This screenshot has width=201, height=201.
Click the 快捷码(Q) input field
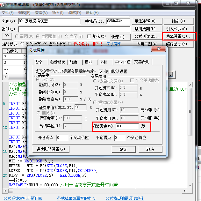[118, 21]
